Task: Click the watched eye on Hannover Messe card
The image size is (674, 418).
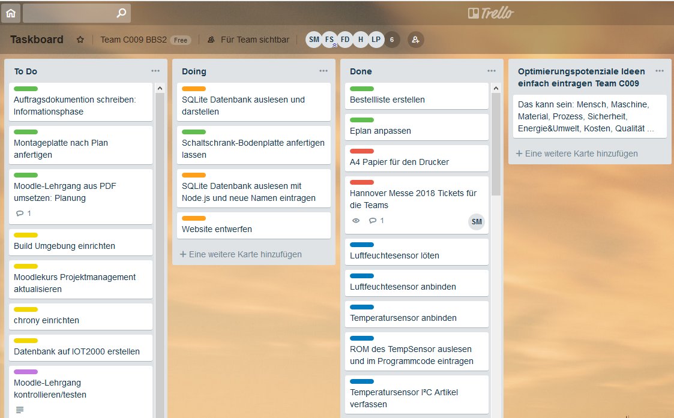Action: click(x=356, y=221)
